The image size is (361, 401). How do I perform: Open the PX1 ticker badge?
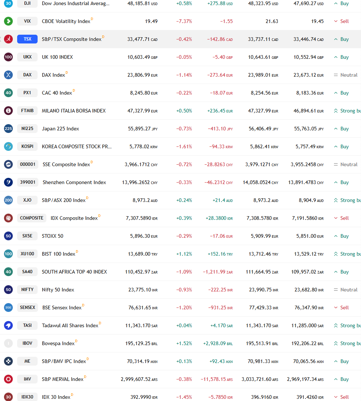pos(27,92)
